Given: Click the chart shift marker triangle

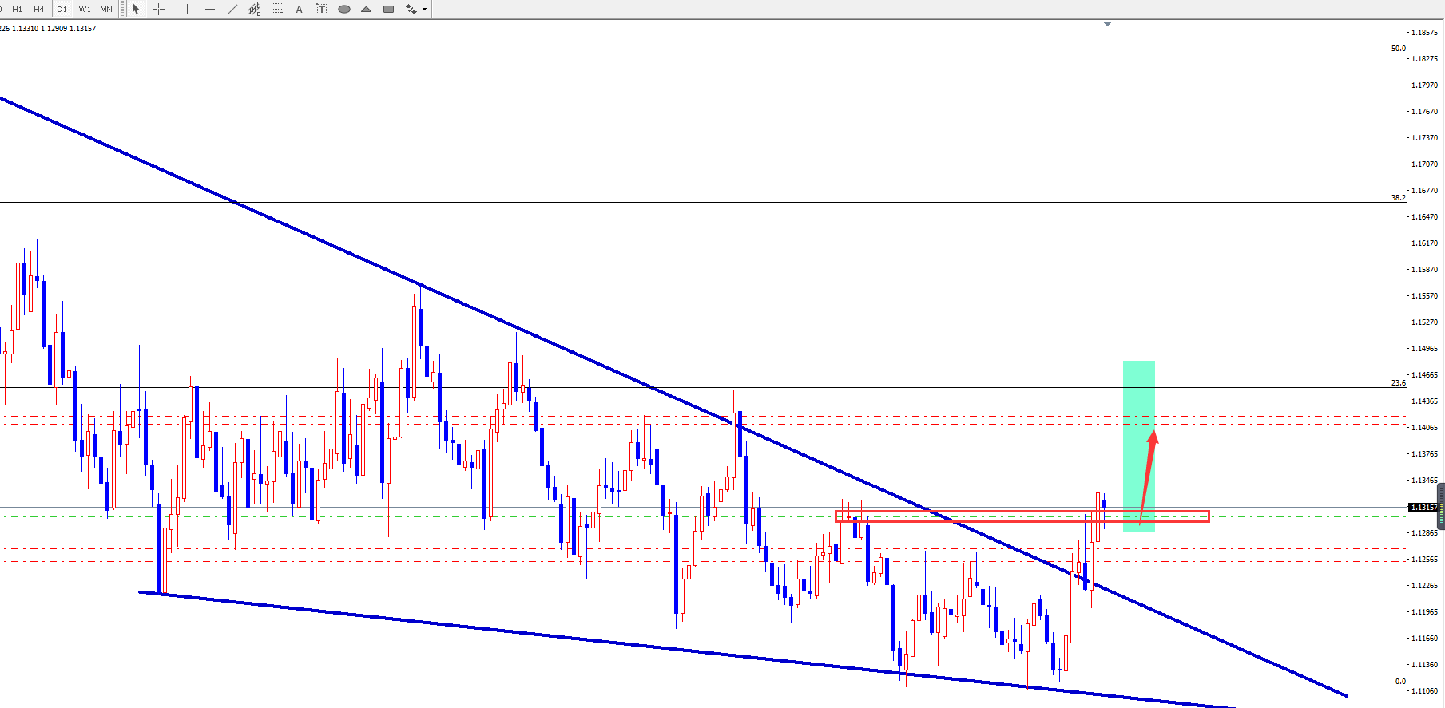Looking at the screenshot, I should tap(1107, 24).
